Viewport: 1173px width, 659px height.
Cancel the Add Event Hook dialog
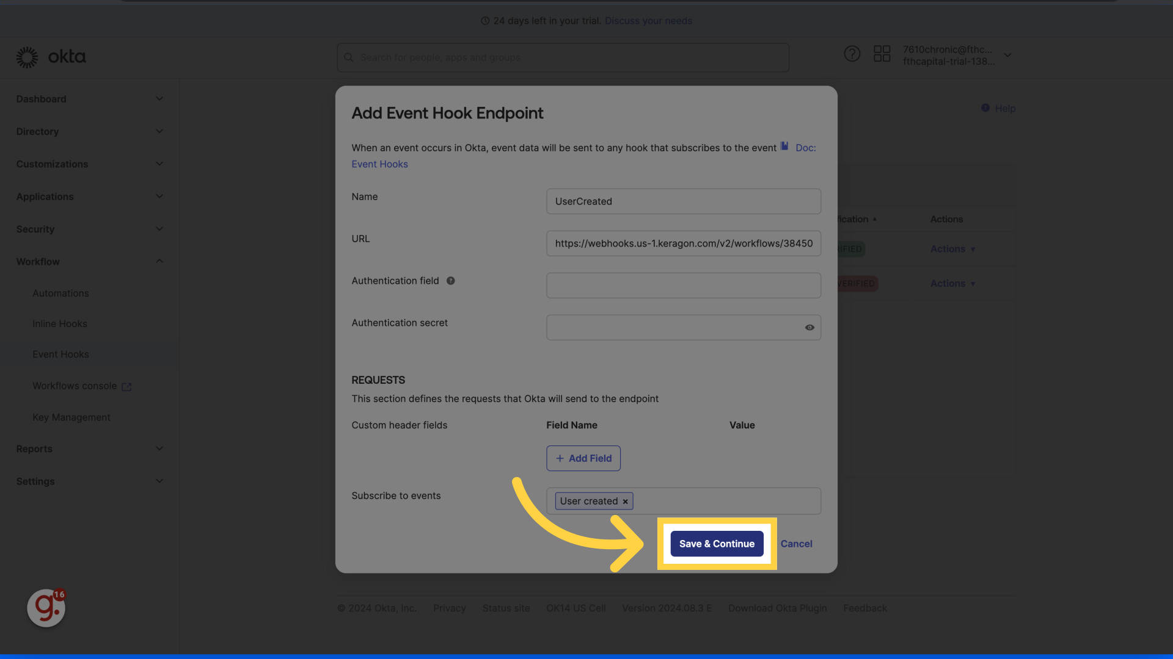tap(796, 544)
